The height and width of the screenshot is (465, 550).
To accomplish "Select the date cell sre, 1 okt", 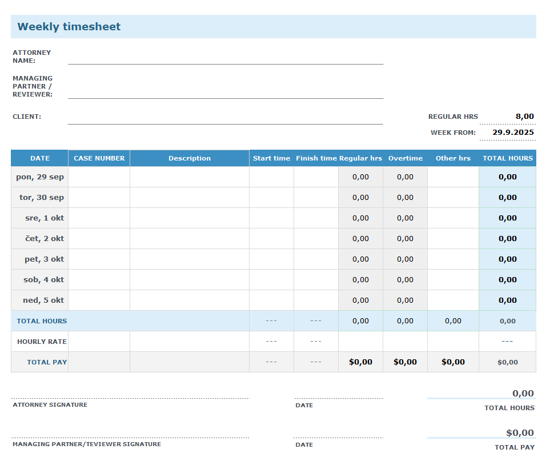I will [39, 218].
